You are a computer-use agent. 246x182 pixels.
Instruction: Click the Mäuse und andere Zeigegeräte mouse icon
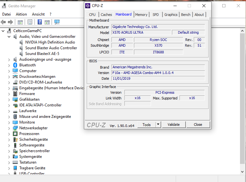pos(15,117)
